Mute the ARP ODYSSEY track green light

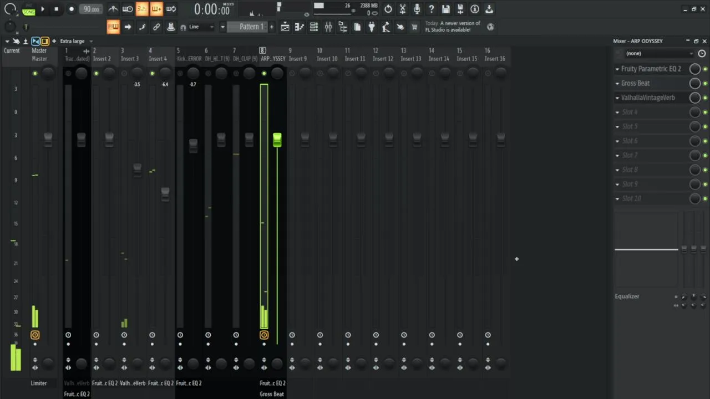tap(264, 73)
